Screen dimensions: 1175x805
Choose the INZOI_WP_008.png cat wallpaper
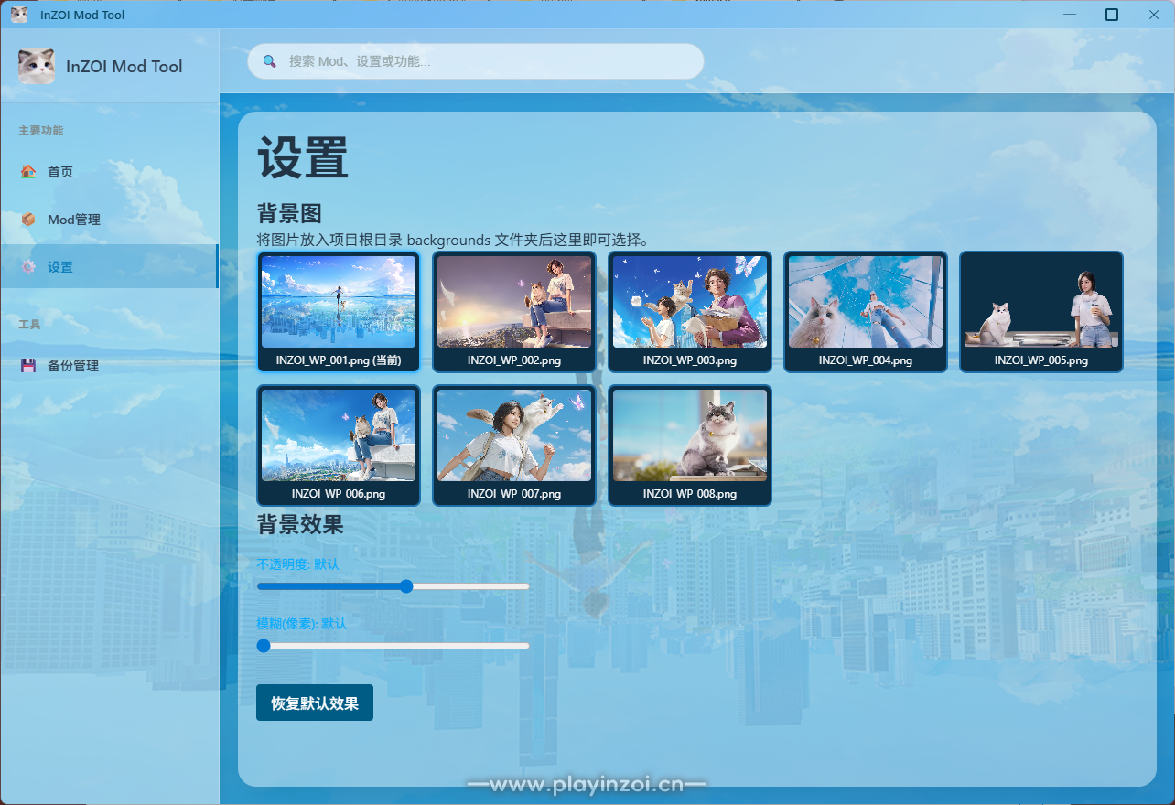(x=690, y=445)
